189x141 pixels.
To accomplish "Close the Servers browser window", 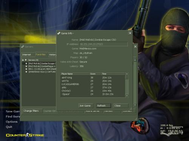I will point(135,47).
